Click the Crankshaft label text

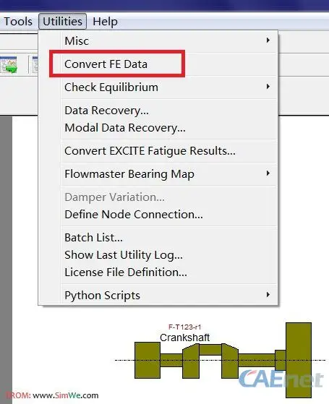click(x=184, y=338)
